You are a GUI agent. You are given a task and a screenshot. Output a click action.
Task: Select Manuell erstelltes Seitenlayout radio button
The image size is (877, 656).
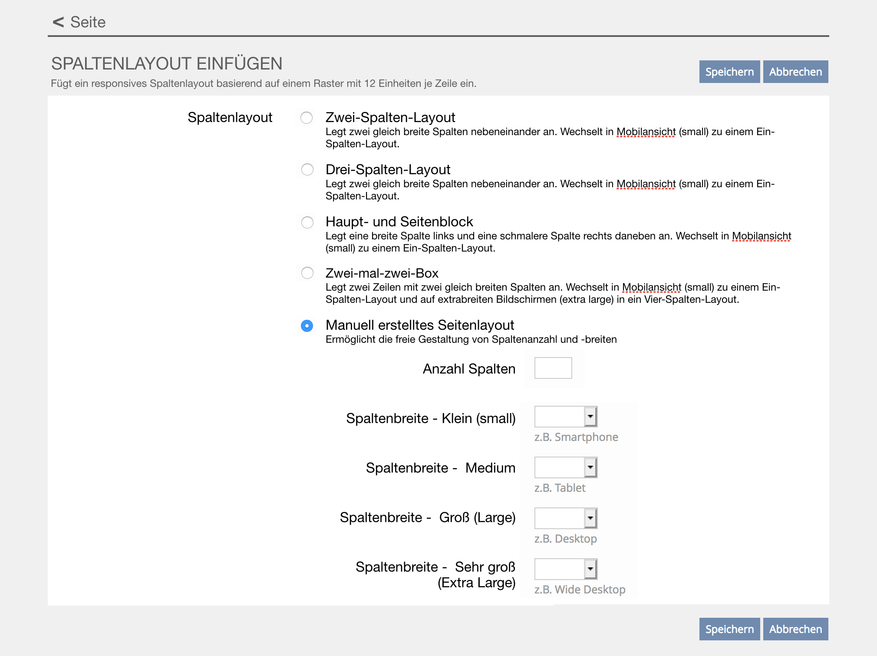307,326
